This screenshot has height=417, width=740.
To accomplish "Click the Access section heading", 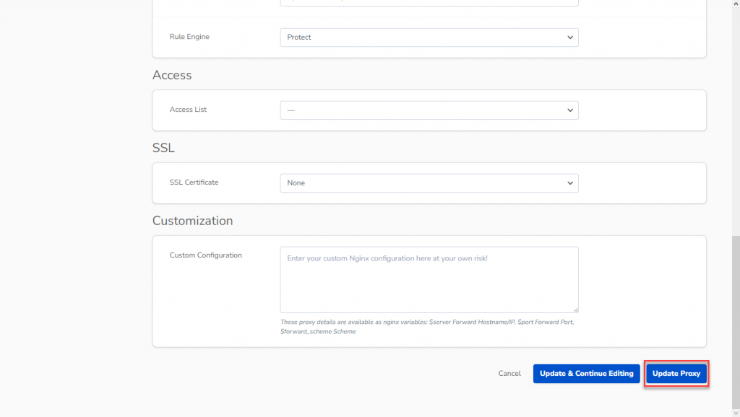I will (172, 75).
